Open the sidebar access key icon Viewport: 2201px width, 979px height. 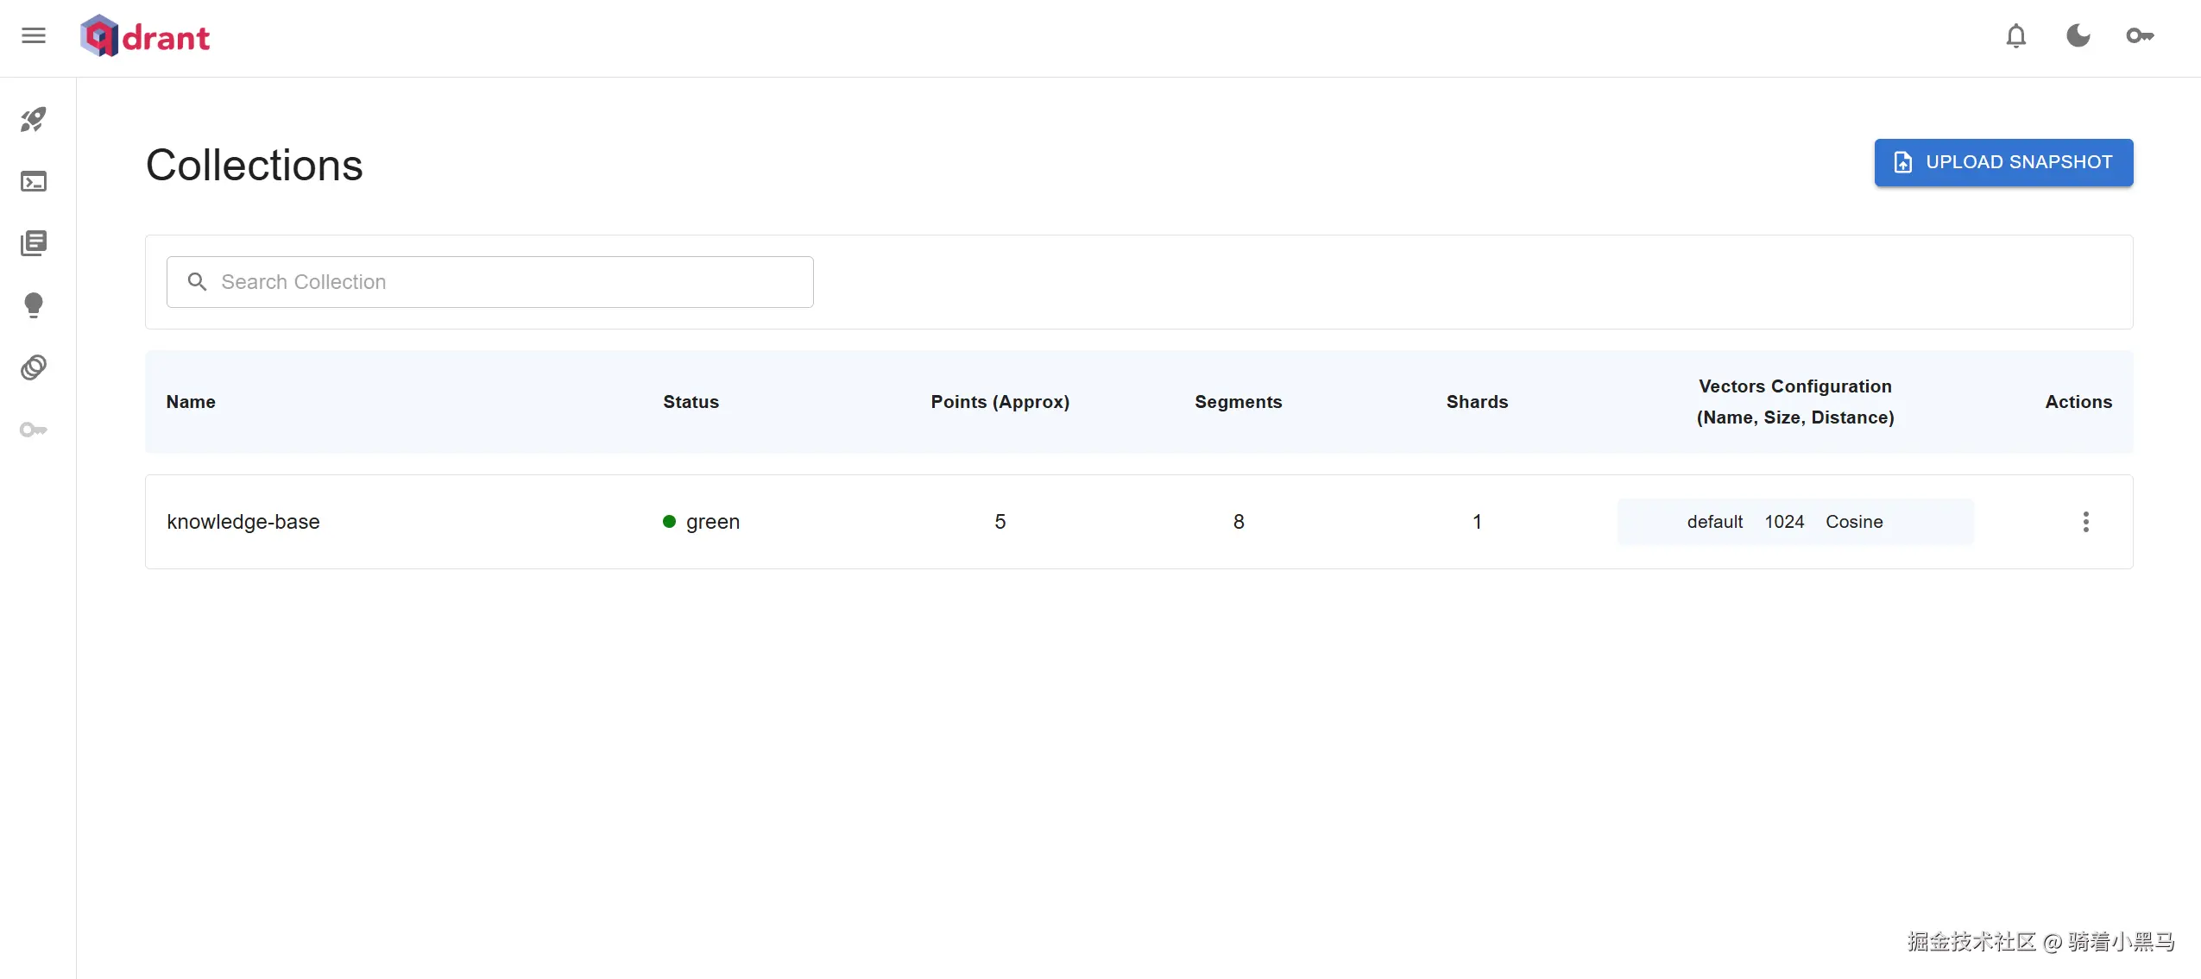(34, 430)
